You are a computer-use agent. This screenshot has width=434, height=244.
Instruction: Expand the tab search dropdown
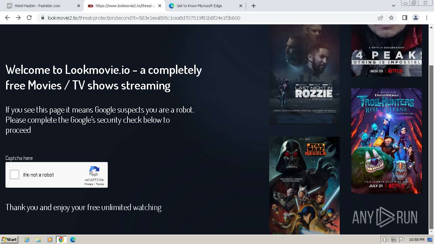394,6
